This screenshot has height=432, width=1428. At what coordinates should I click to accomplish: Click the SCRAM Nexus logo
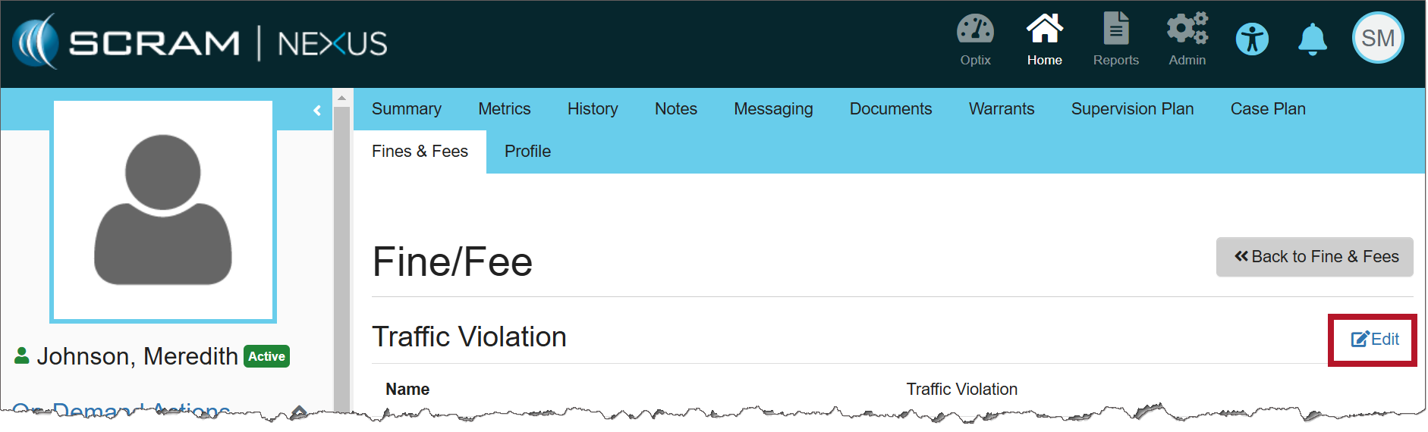click(200, 42)
